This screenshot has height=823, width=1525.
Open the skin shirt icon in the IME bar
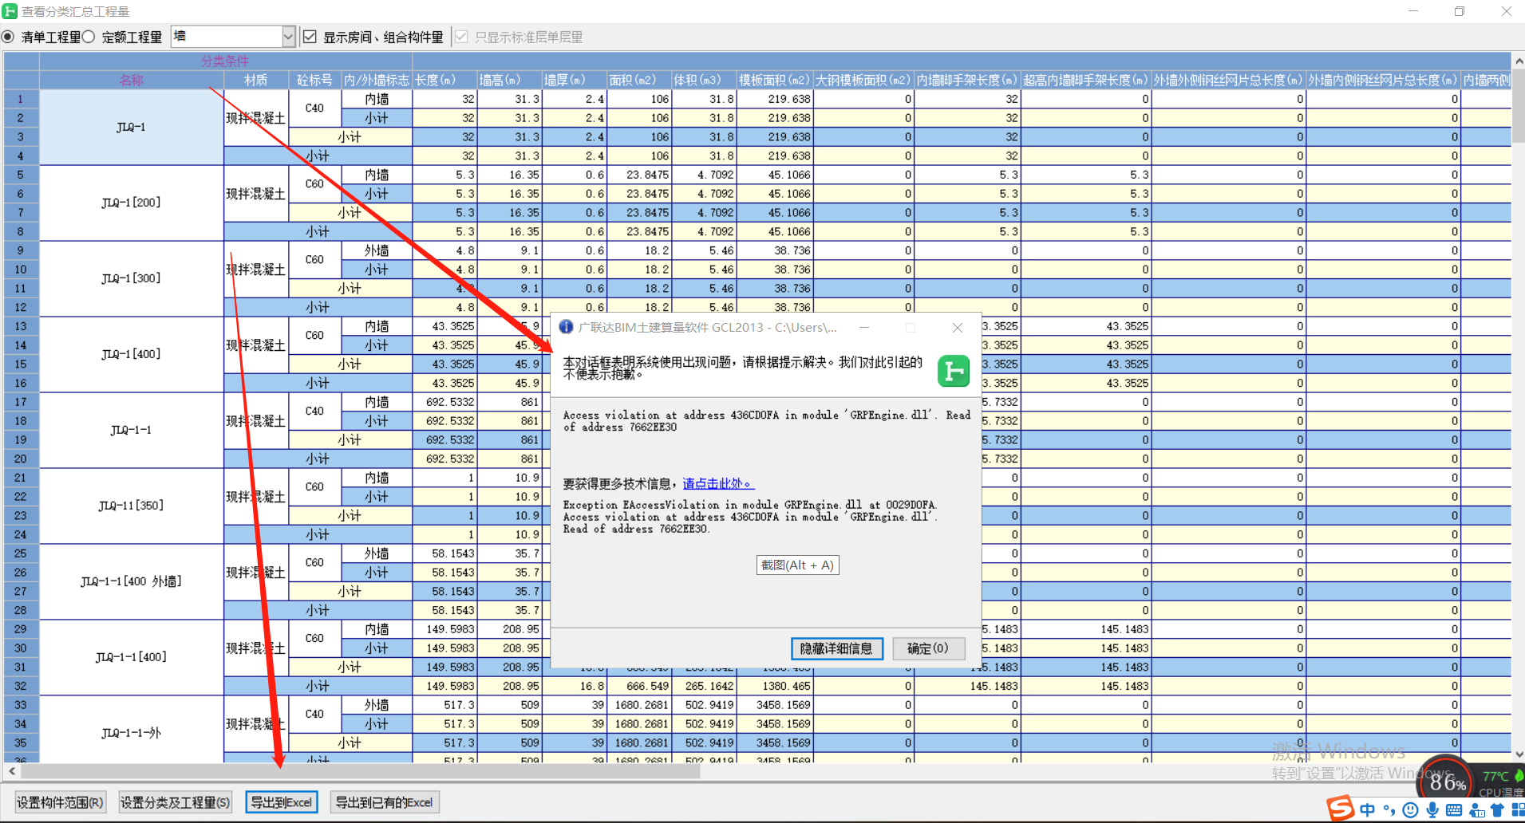pyautogui.click(x=1497, y=810)
